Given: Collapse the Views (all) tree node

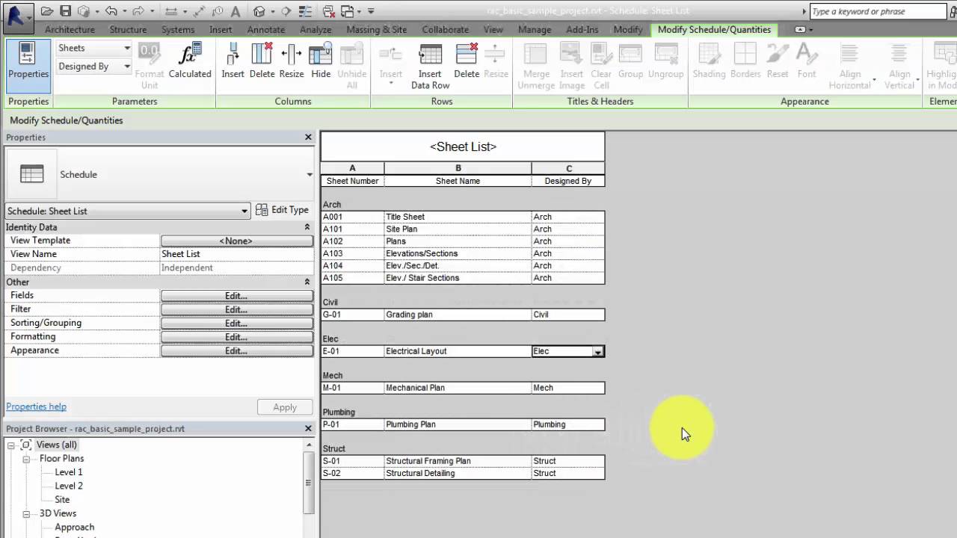Looking at the screenshot, I should pyautogui.click(x=11, y=445).
